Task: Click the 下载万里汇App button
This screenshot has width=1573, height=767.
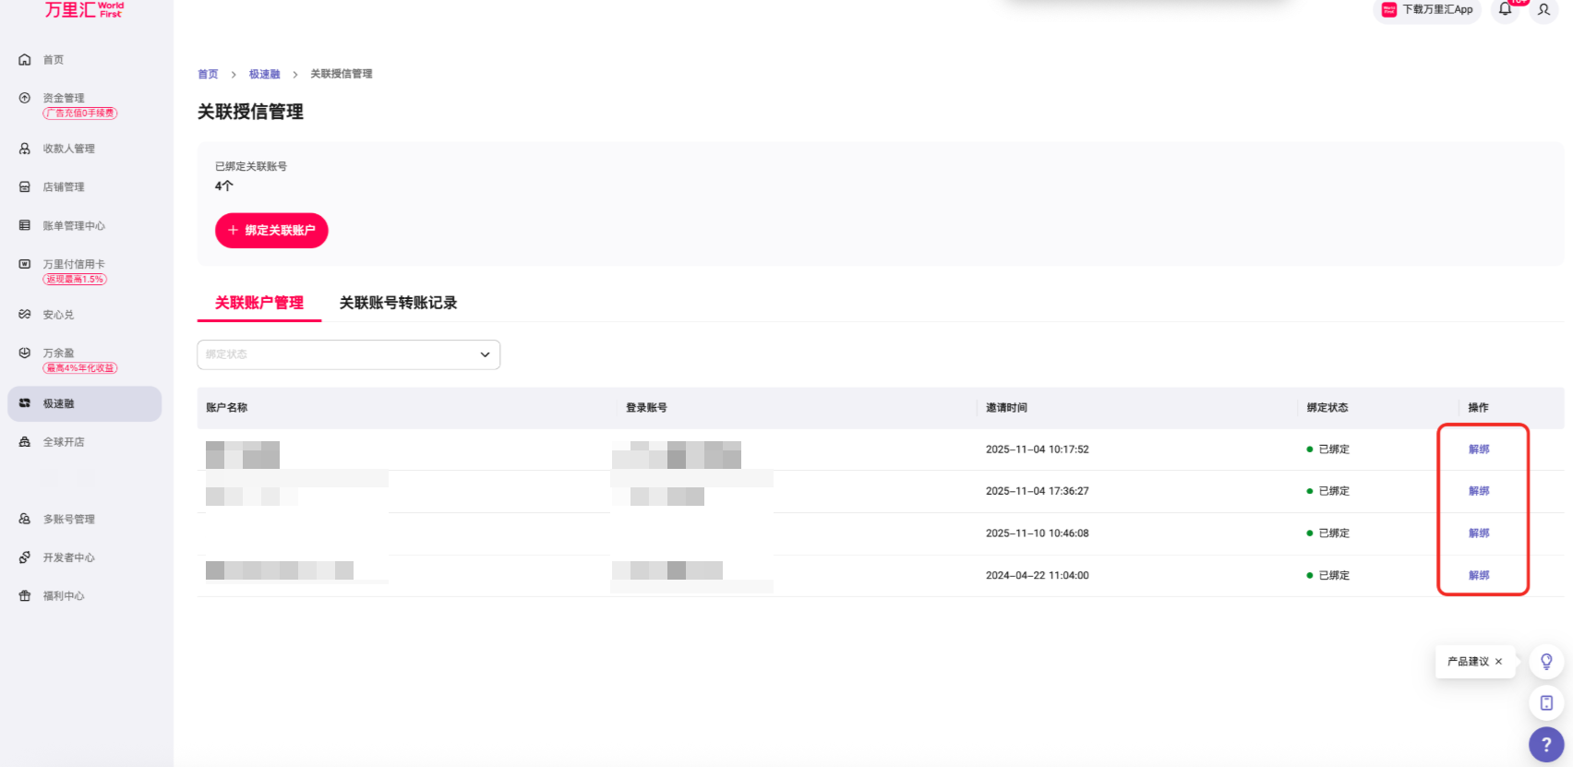Action: [x=1427, y=10]
